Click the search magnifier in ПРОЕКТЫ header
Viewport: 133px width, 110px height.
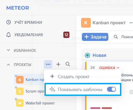coord(68,64)
